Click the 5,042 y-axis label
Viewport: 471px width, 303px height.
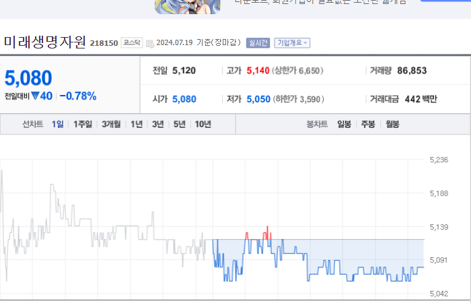coord(439,294)
